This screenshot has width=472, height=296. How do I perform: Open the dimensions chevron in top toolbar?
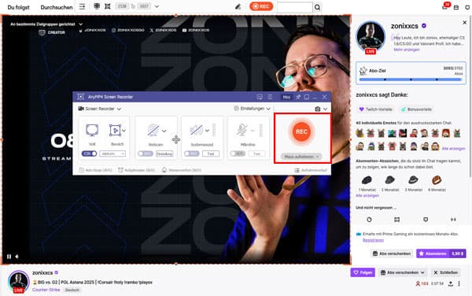coord(157,6)
